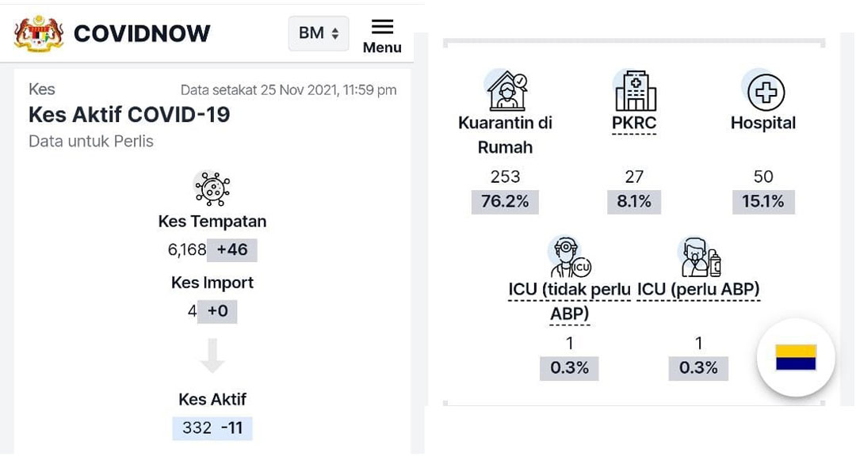
Task: Click the Perlis state flag button
Action: pos(796,358)
